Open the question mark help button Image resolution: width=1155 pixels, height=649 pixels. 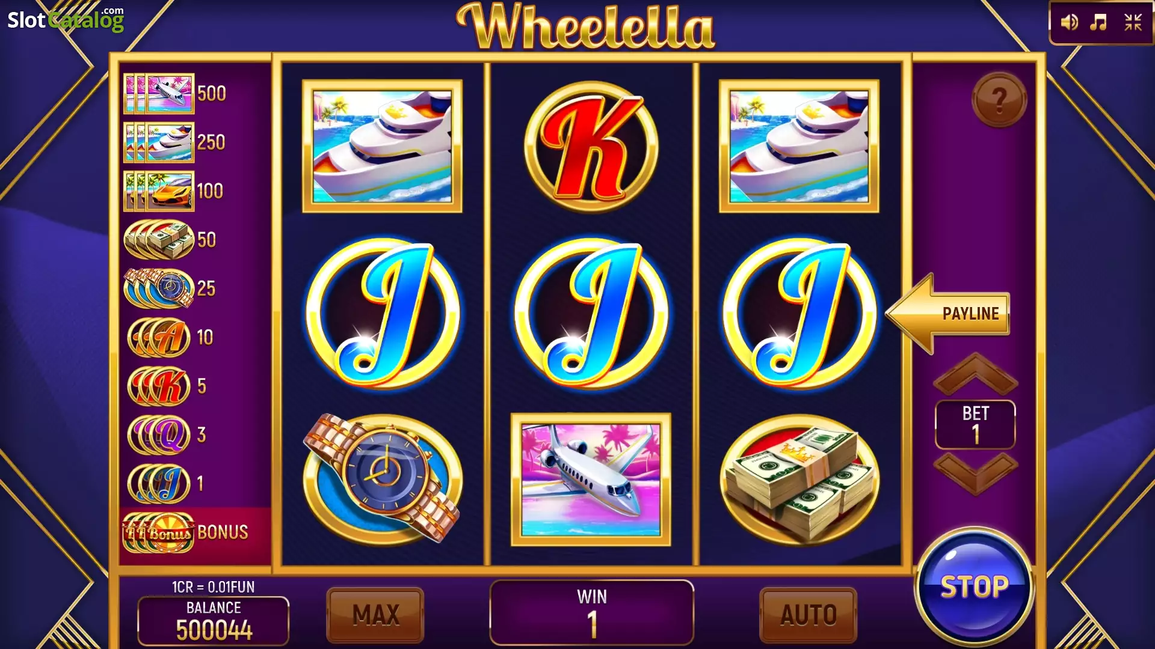click(x=999, y=100)
